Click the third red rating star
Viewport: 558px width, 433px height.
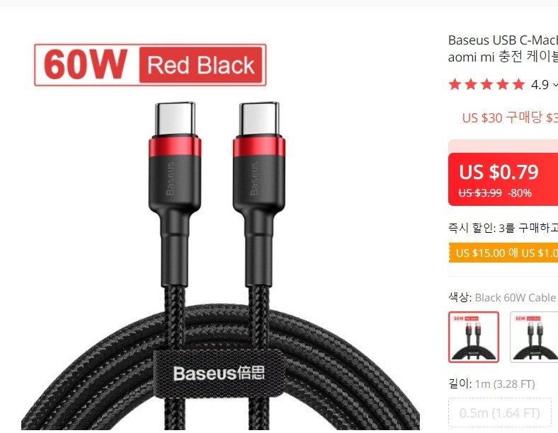pyautogui.click(x=486, y=85)
